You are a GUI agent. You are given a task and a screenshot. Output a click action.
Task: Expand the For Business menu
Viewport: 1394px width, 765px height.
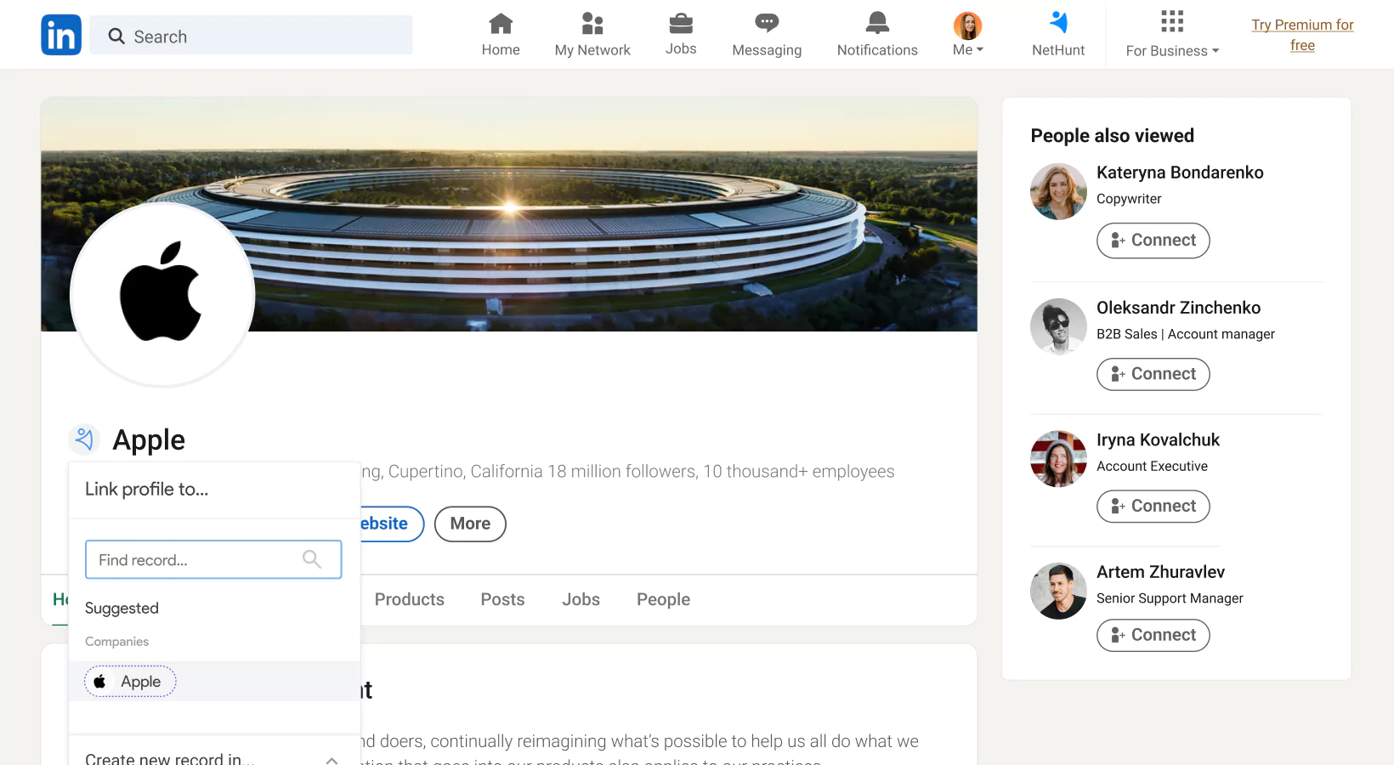pyautogui.click(x=1172, y=35)
